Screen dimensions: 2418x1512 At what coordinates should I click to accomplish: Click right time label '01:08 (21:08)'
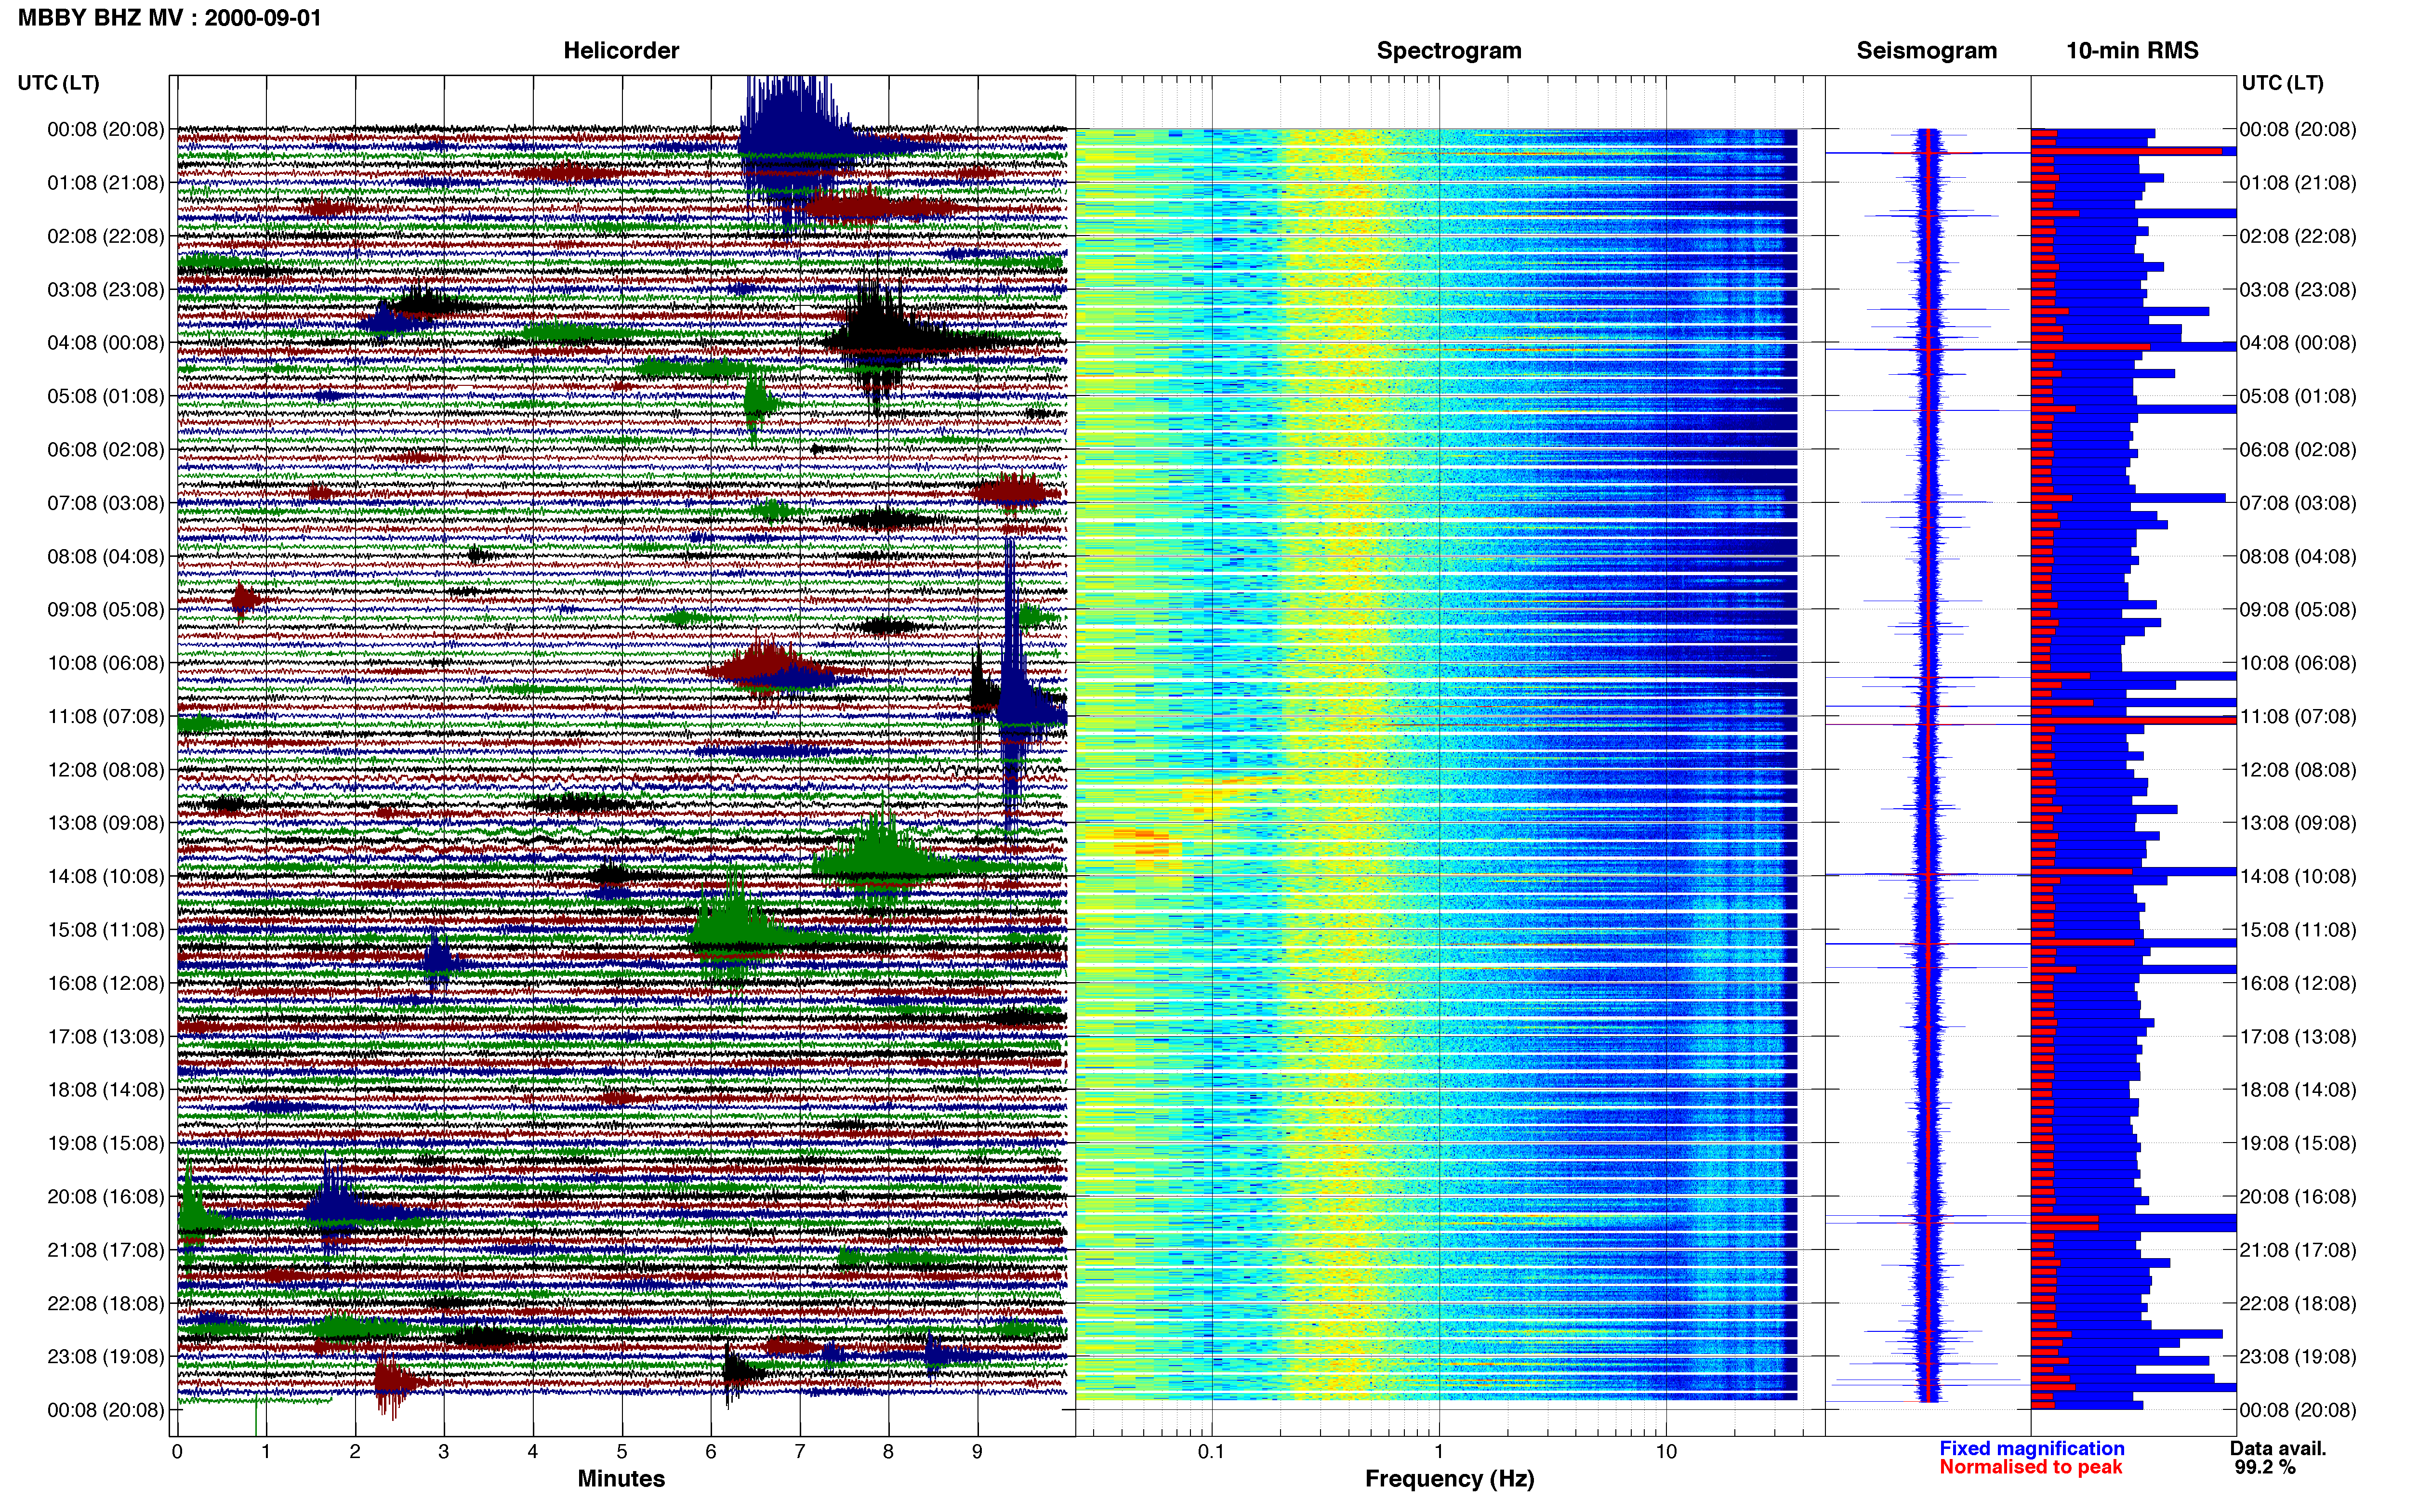point(2297,183)
